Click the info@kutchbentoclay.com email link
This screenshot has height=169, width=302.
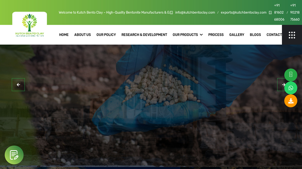click(195, 12)
